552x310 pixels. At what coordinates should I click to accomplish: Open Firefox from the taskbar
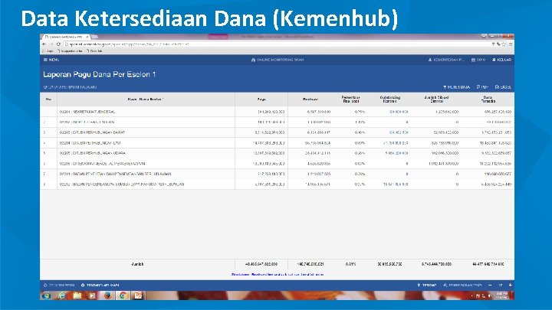108,295
